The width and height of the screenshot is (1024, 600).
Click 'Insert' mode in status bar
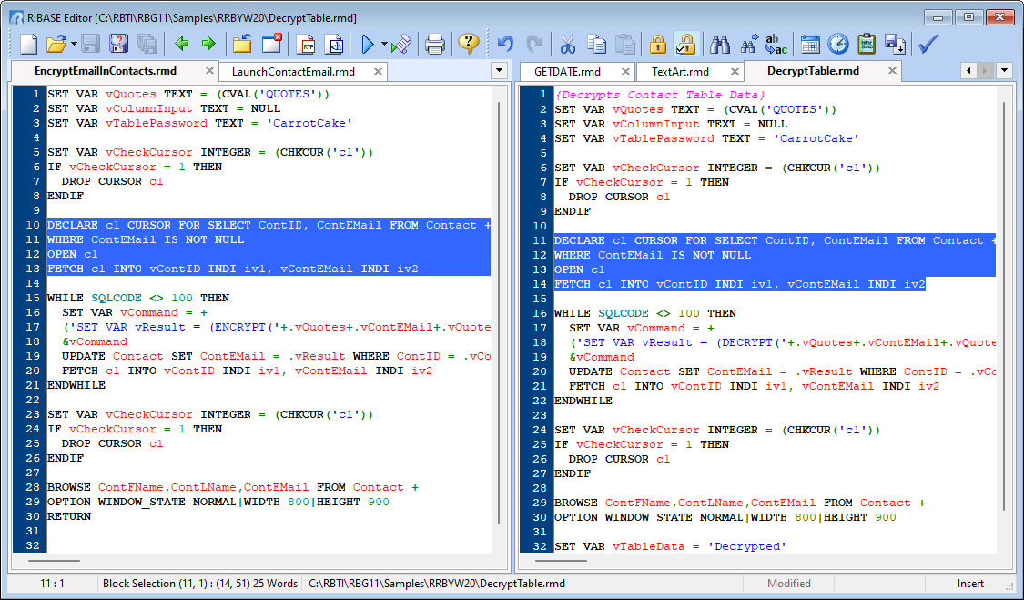(970, 584)
